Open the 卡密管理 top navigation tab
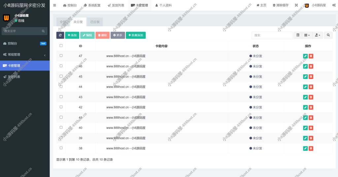The width and height of the screenshot is (338, 177). click(x=140, y=5)
